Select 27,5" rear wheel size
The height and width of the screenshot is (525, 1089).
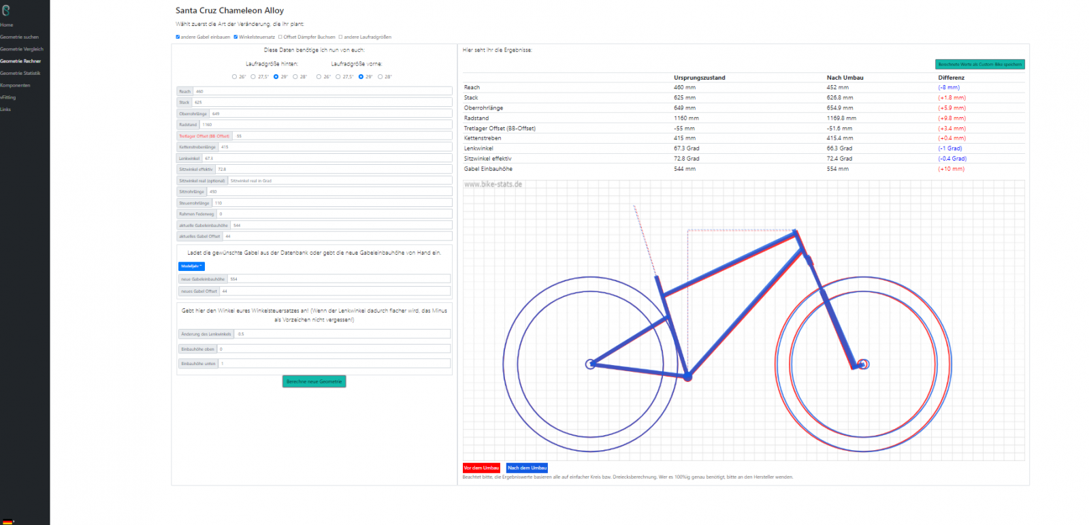pyautogui.click(x=253, y=77)
